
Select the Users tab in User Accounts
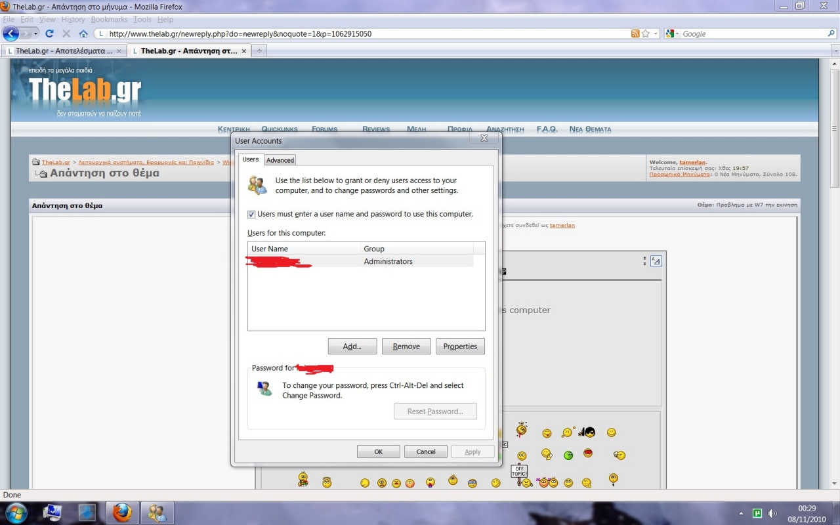tap(251, 159)
